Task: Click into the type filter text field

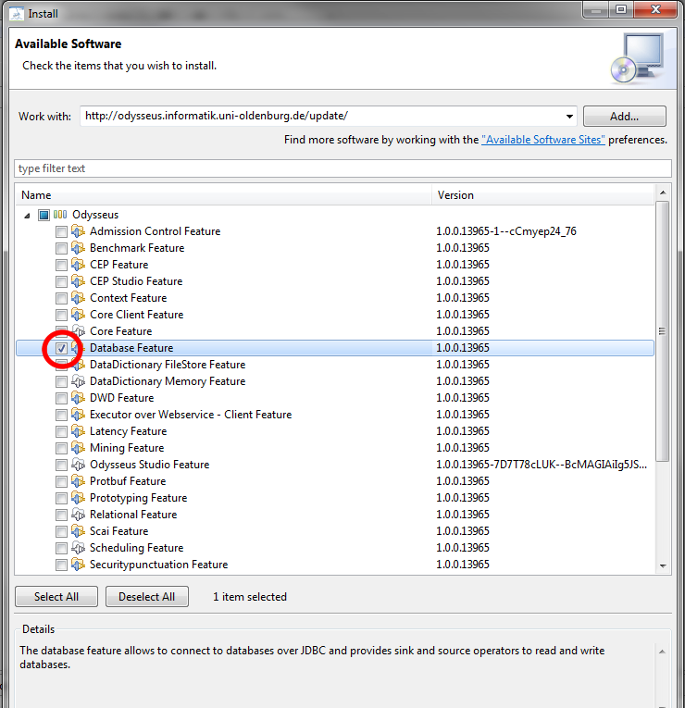Action: 342,168
